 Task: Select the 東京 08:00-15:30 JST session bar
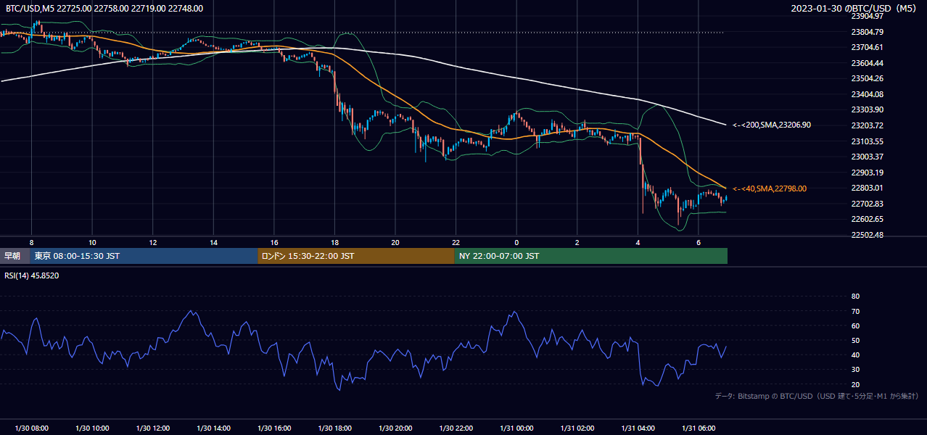click(x=144, y=256)
